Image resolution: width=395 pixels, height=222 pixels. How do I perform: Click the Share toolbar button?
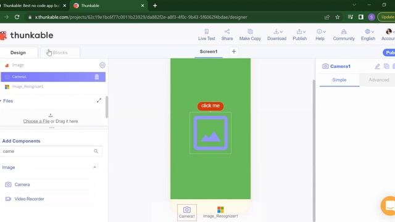(227, 35)
